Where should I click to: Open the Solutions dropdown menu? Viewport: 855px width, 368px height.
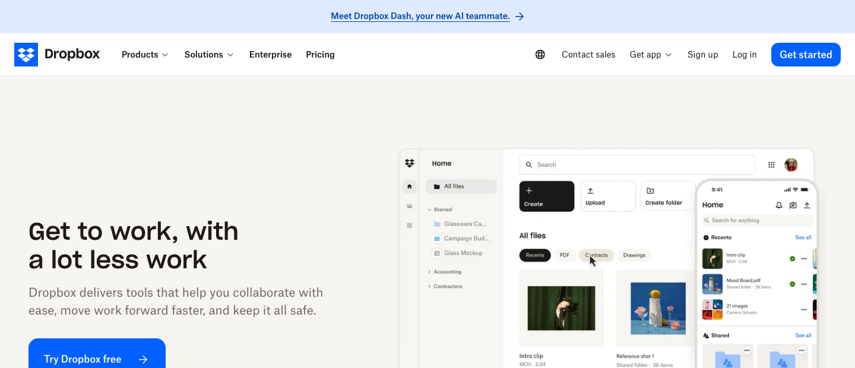pos(209,55)
